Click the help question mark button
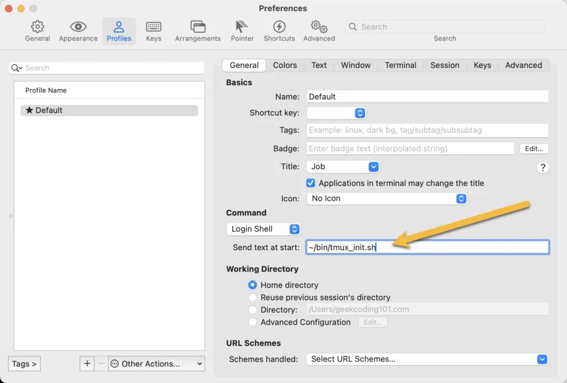The width and height of the screenshot is (567, 383). click(x=543, y=168)
